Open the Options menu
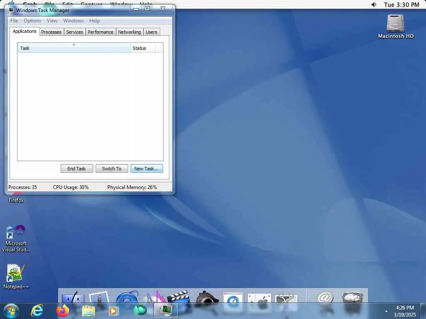Screen dimensions: 426x319 click(x=32, y=21)
